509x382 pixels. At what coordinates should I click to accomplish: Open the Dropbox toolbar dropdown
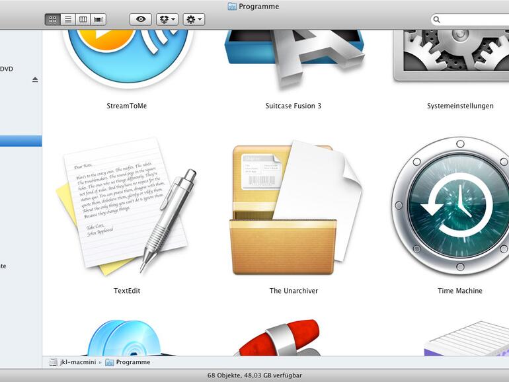click(x=167, y=19)
